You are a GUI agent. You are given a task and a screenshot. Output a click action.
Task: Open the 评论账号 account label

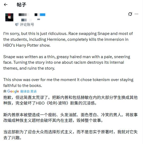pyautogui.click(x=27, y=25)
